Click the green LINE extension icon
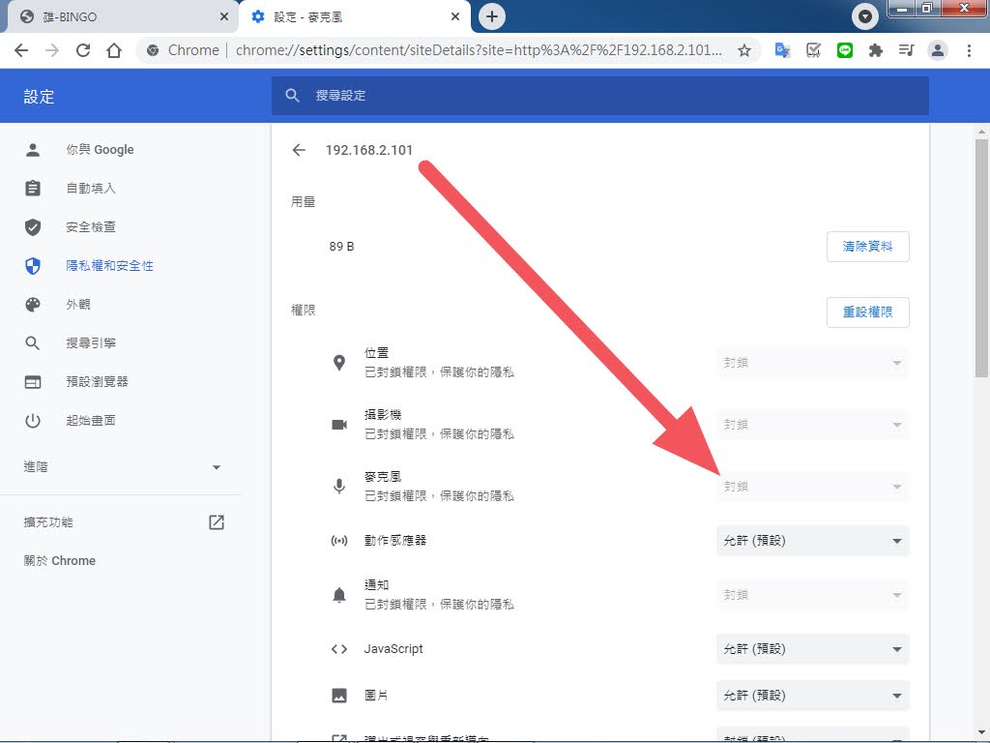Screen dimensions: 990x743 (x=845, y=49)
